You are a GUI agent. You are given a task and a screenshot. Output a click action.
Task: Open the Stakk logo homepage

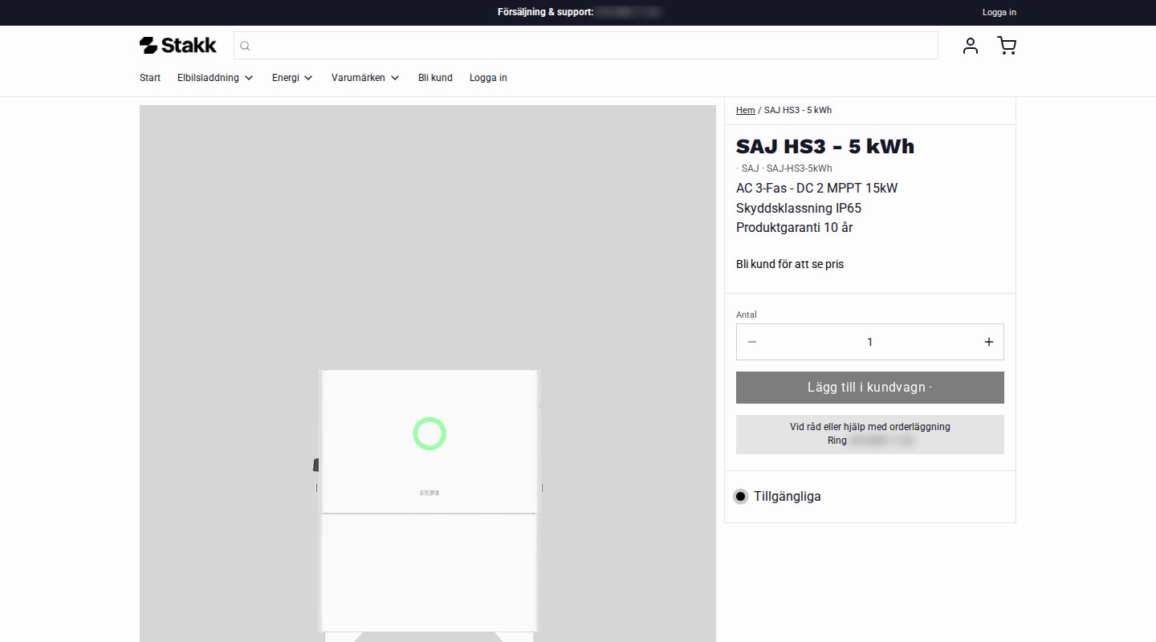point(177,46)
